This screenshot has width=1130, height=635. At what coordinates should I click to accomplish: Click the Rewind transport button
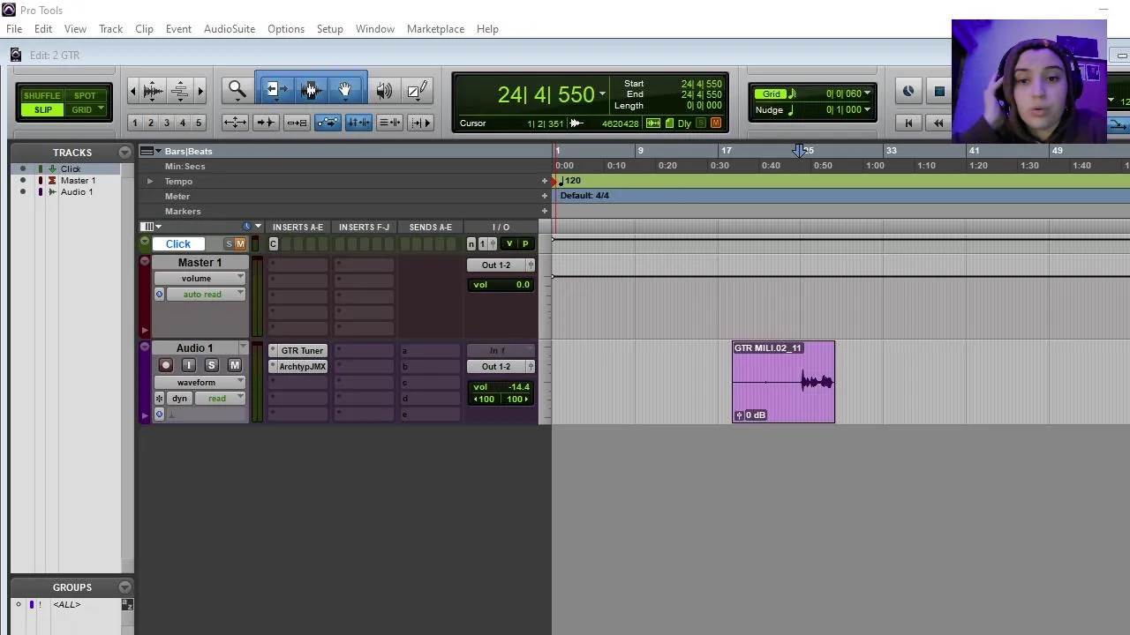point(938,123)
